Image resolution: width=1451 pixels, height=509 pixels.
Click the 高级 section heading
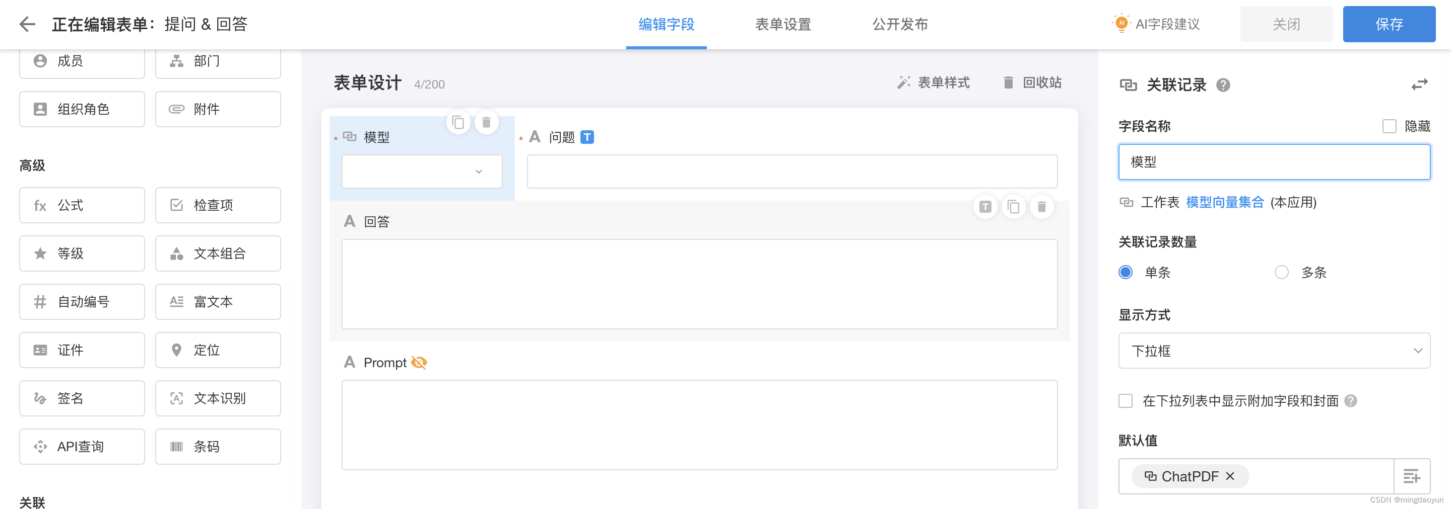tap(32, 166)
